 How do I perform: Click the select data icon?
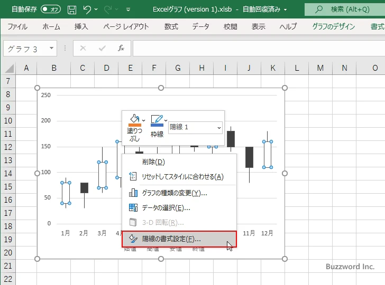pos(133,208)
